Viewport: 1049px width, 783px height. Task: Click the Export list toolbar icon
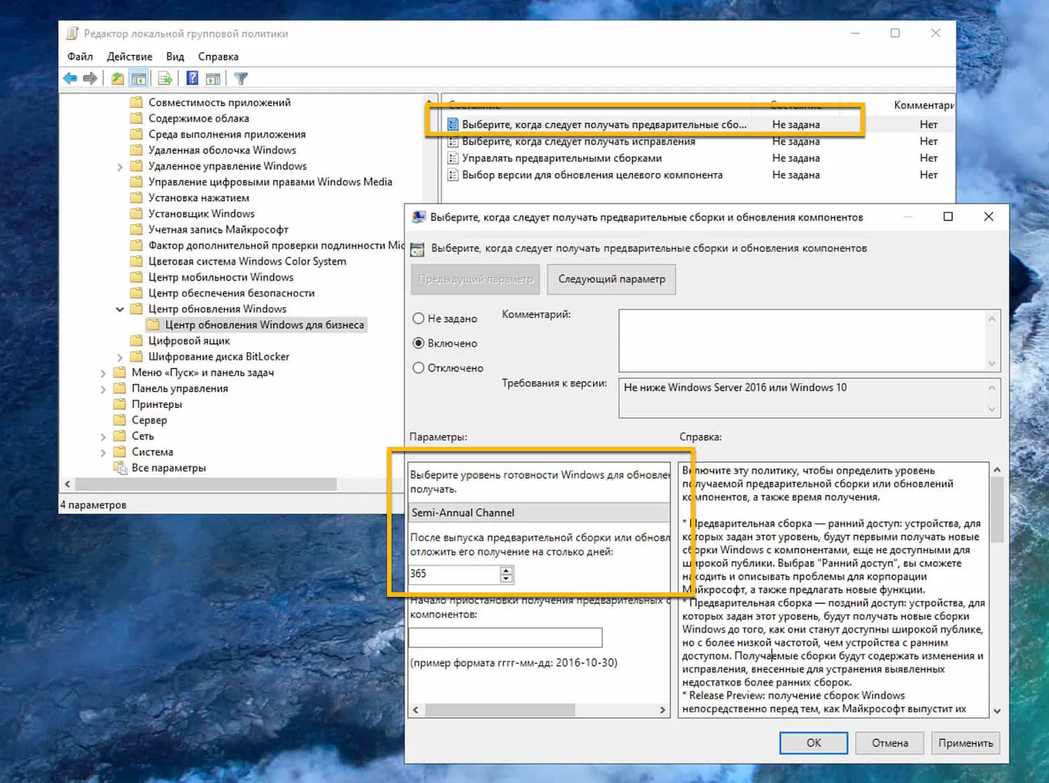pos(165,78)
